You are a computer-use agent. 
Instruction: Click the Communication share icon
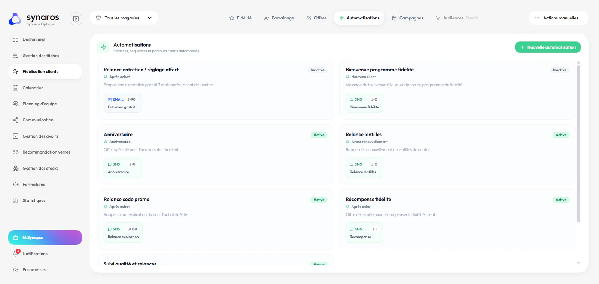pyautogui.click(x=16, y=120)
